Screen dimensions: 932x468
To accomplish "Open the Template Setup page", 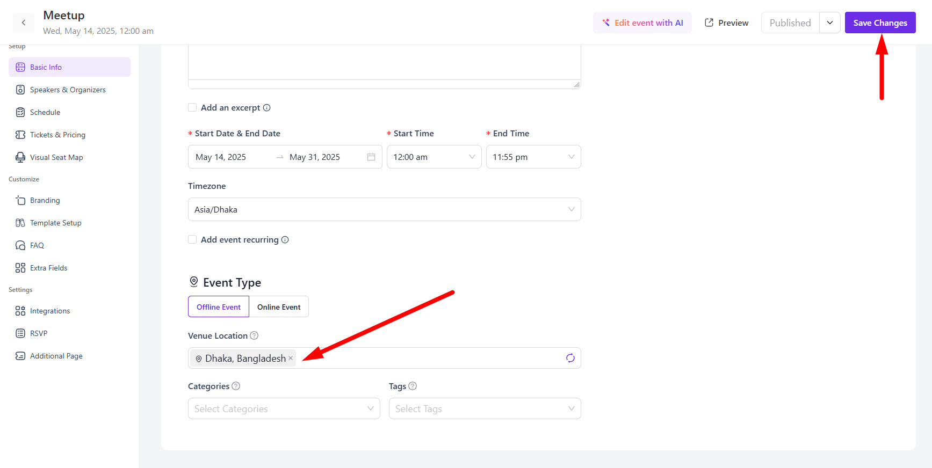I will 69,223.
